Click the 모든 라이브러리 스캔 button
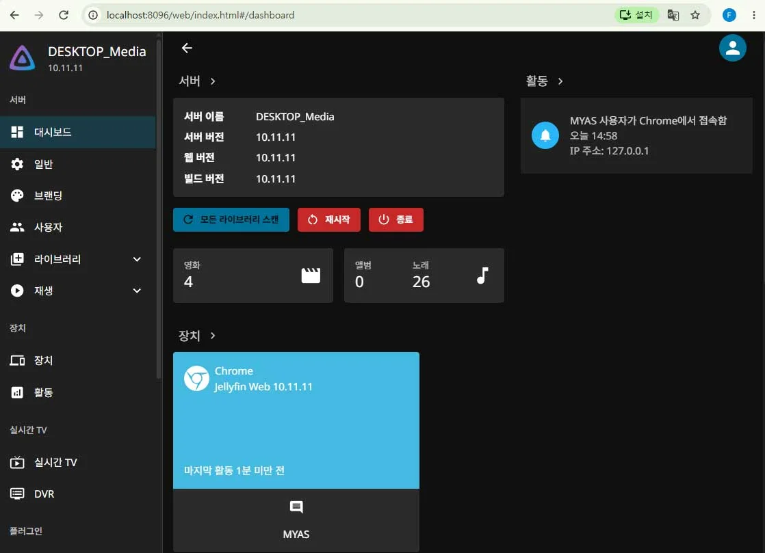This screenshot has width=765, height=553. point(231,219)
